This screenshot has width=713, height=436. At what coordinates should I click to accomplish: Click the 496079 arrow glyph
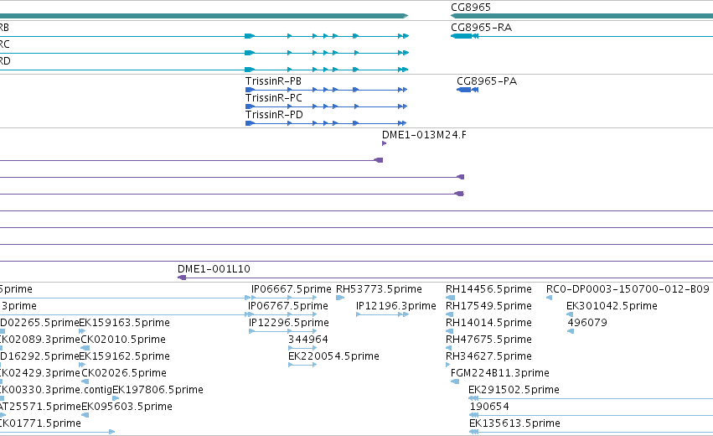[571, 331]
